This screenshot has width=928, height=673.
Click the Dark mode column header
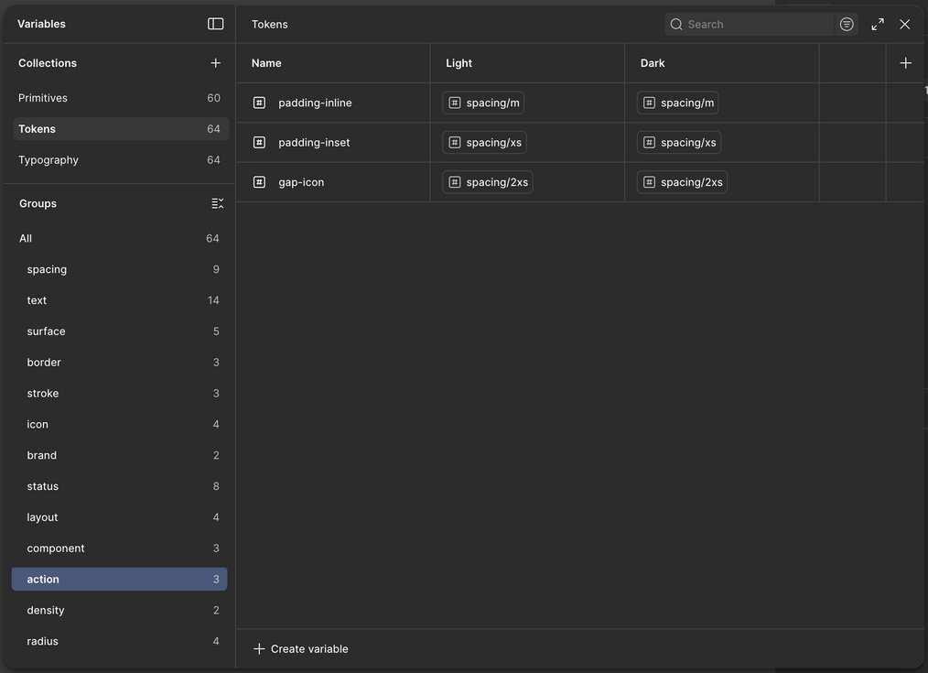(x=653, y=63)
